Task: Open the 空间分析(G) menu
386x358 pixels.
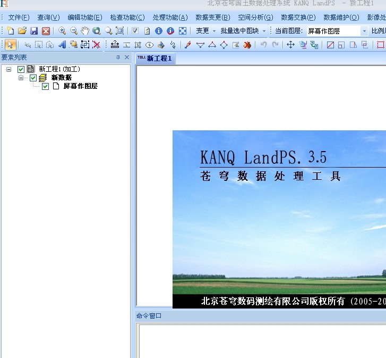Action: (255, 18)
